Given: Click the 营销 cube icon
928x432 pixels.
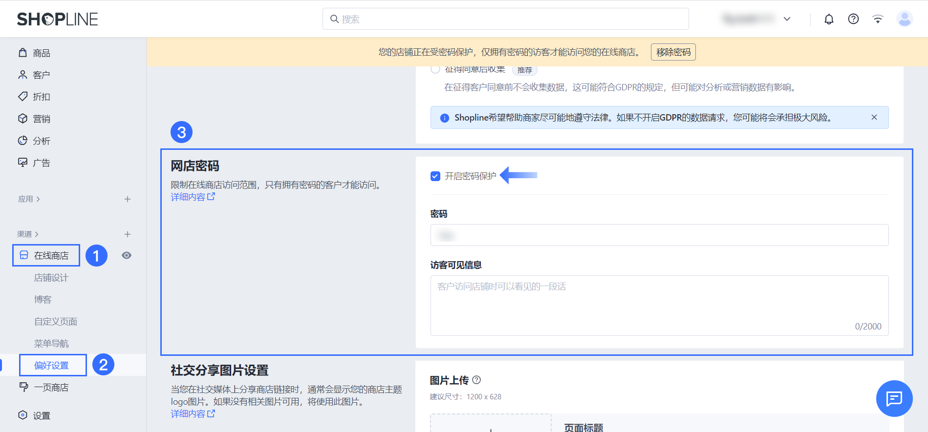Looking at the screenshot, I should point(22,118).
